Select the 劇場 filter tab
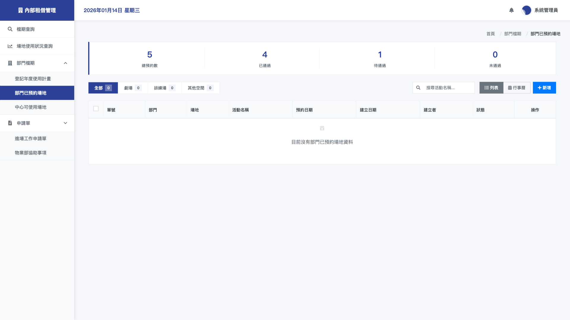 pyautogui.click(x=133, y=88)
